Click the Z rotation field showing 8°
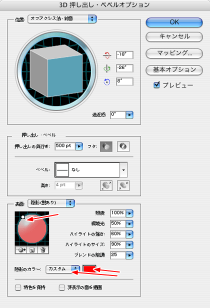The width and height of the screenshot is (210, 308). coord(124,81)
